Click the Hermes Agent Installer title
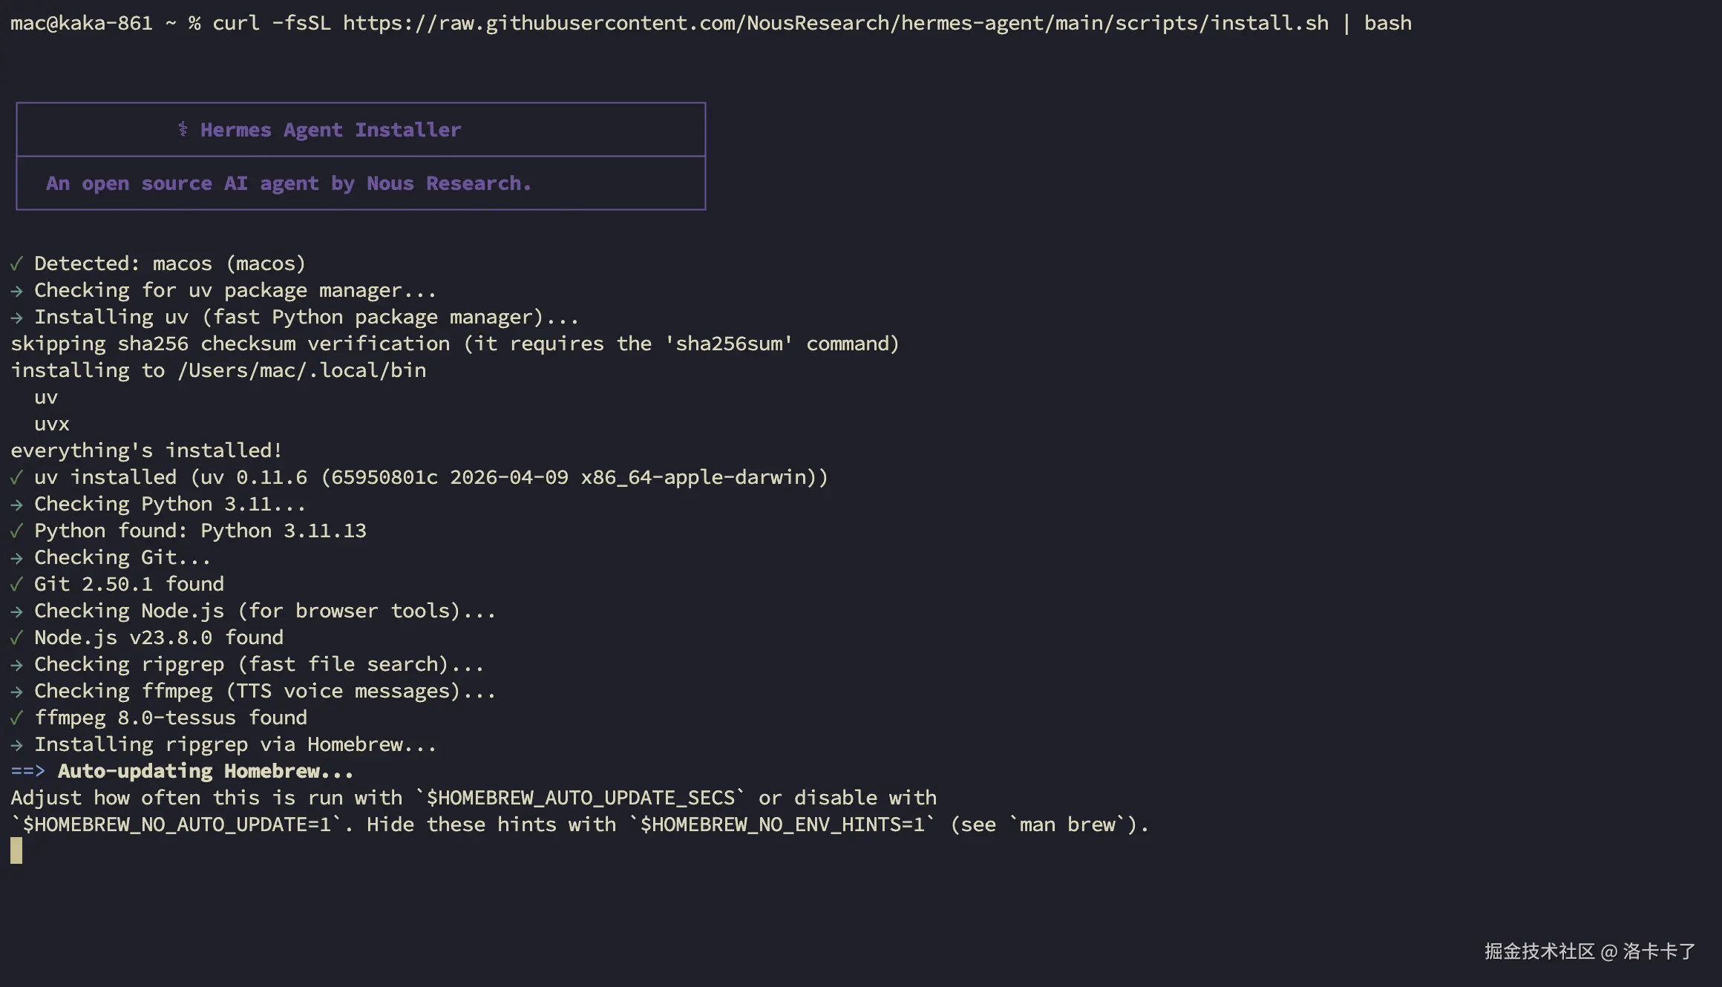The height and width of the screenshot is (987, 1722). (330, 130)
